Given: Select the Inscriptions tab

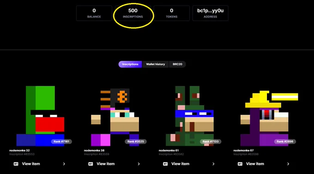Looking at the screenshot, I should [x=130, y=64].
